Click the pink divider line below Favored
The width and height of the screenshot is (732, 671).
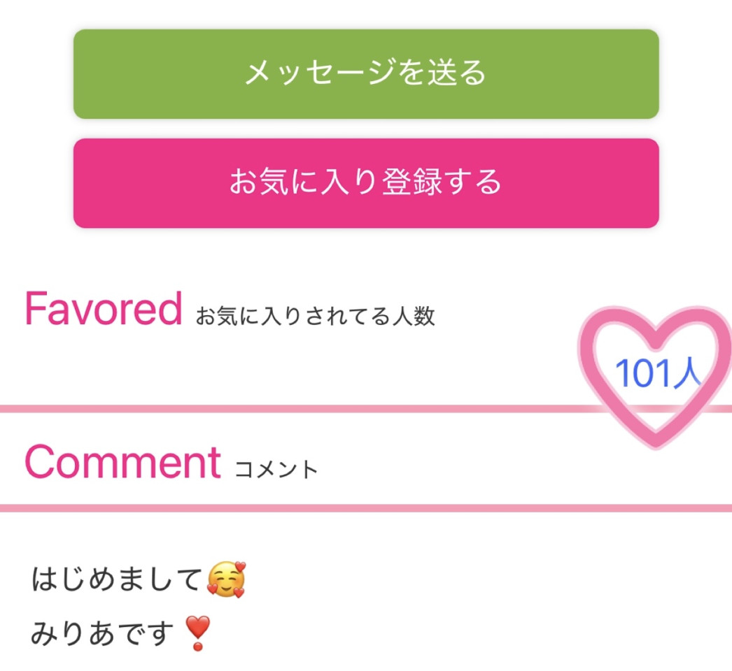coord(294,408)
